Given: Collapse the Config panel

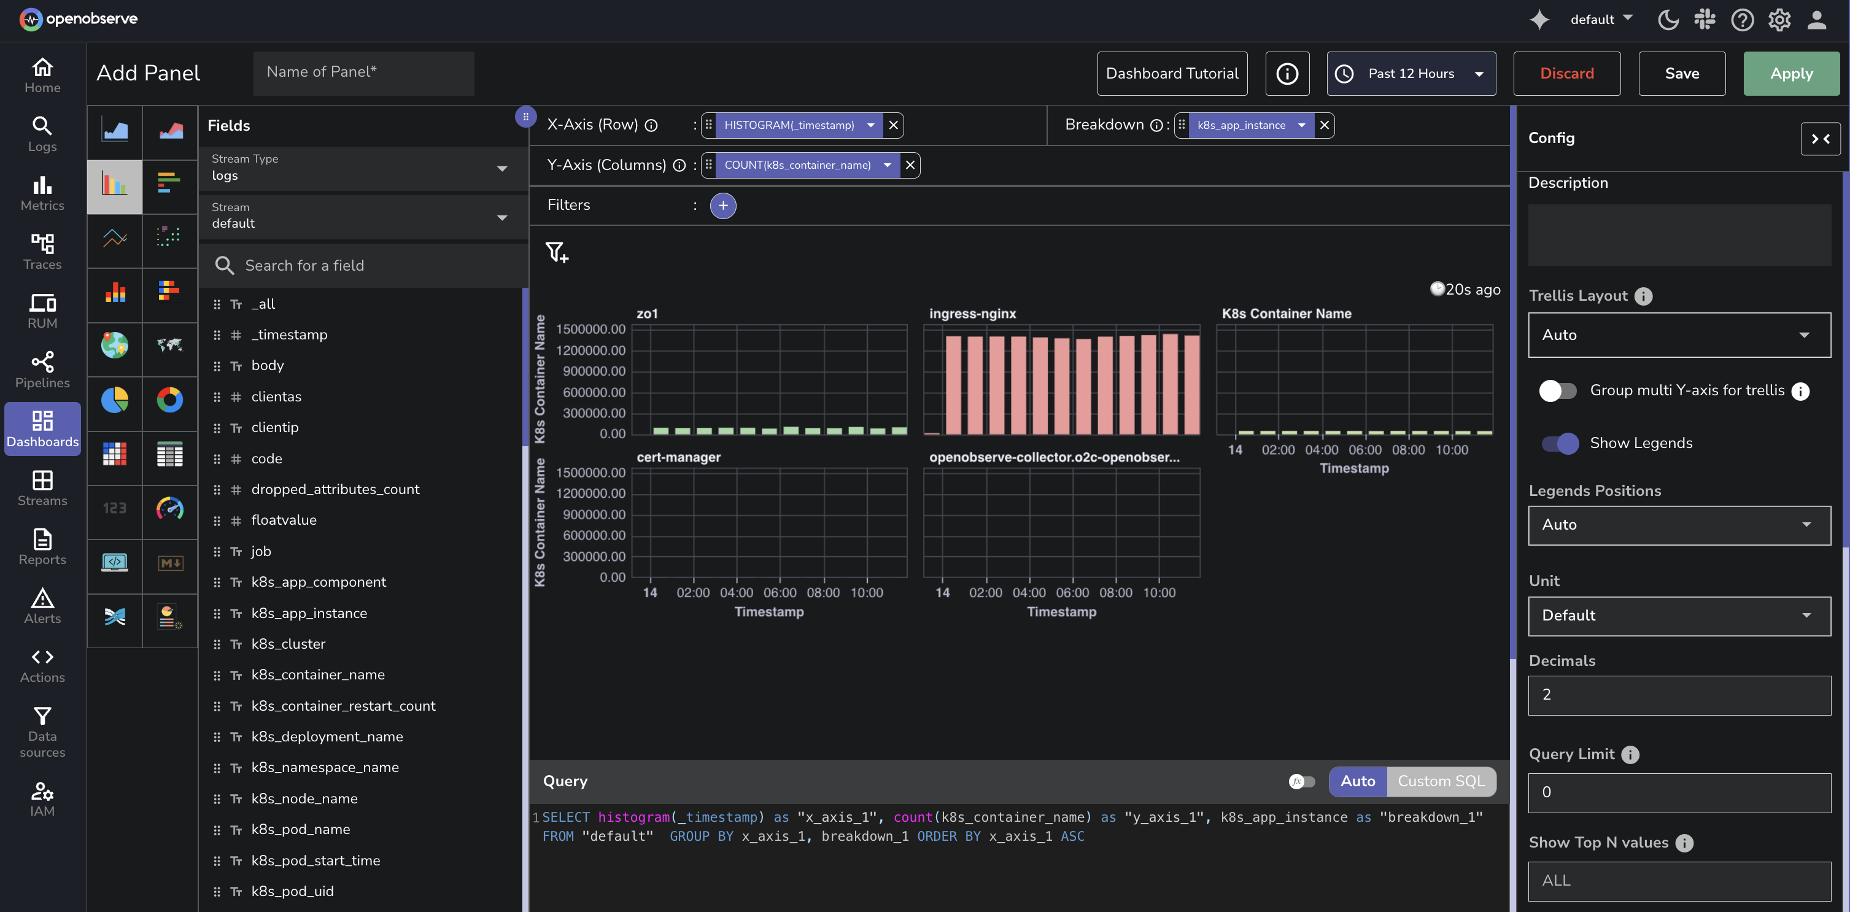Looking at the screenshot, I should [1820, 139].
